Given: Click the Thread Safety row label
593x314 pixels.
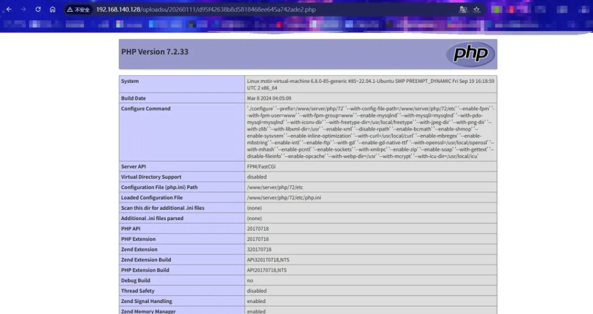Looking at the screenshot, I should tap(138, 291).
